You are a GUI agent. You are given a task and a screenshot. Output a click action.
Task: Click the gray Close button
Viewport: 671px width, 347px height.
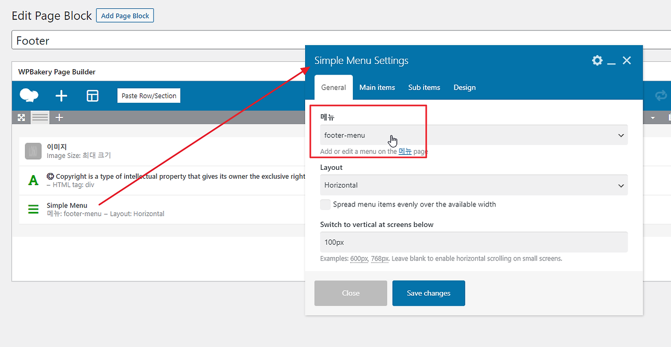(x=351, y=293)
